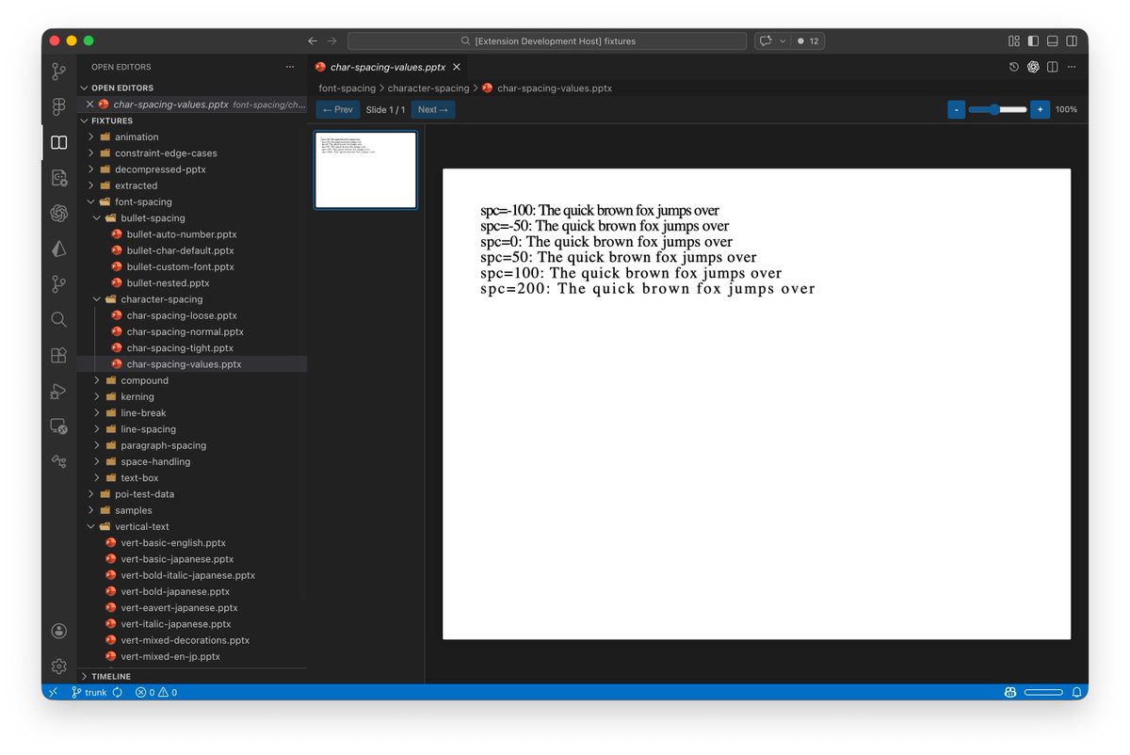Screen dimensions: 1130x755
Task: Open Run and Debug view icon
Action: coord(58,391)
